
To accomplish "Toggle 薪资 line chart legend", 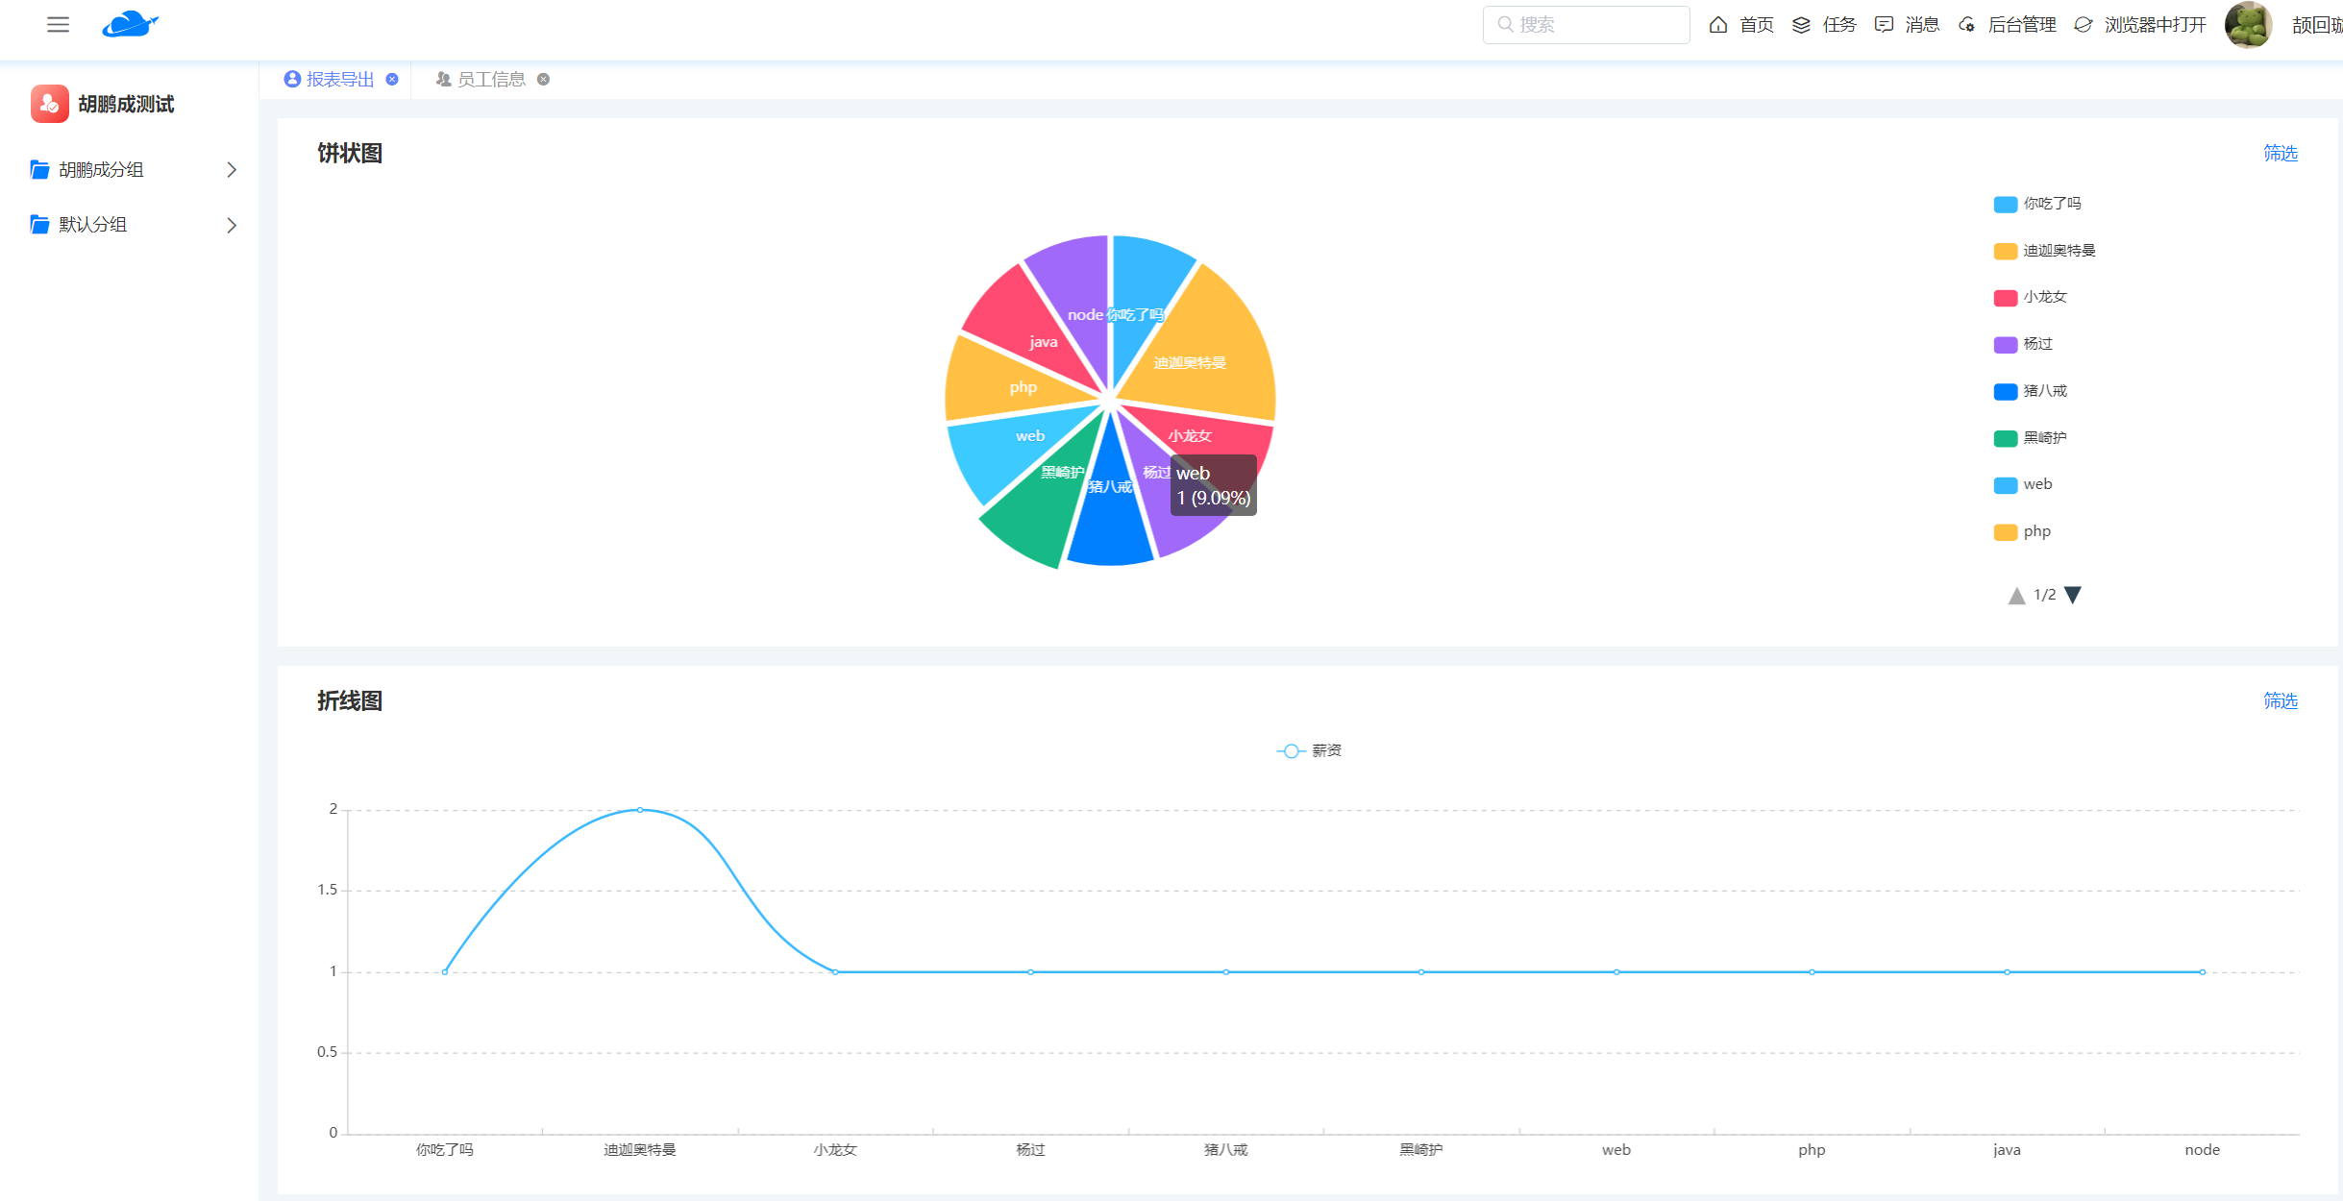I will point(1309,750).
